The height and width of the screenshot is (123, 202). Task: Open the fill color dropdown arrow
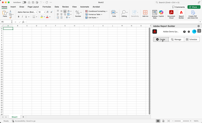tap(44, 17)
